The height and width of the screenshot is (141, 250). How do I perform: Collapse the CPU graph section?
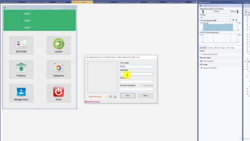click(x=200, y=33)
